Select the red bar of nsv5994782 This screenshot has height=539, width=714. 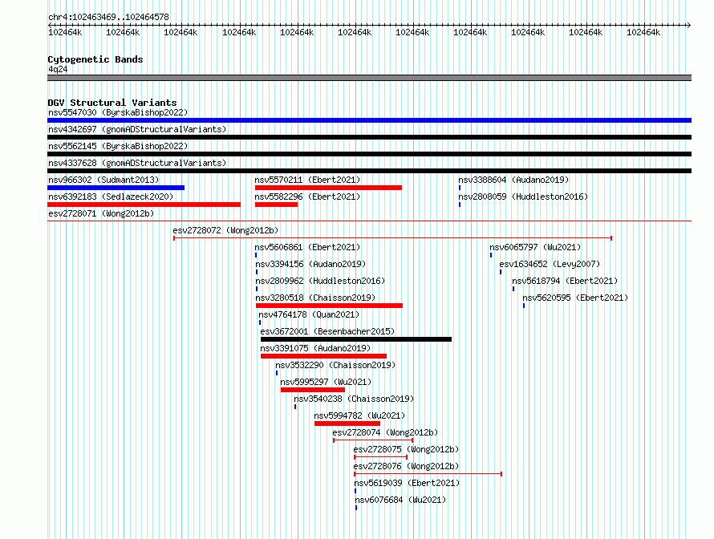point(347,423)
